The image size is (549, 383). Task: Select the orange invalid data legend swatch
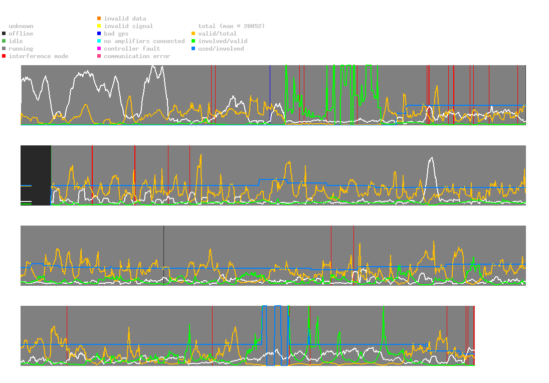(x=99, y=19)
